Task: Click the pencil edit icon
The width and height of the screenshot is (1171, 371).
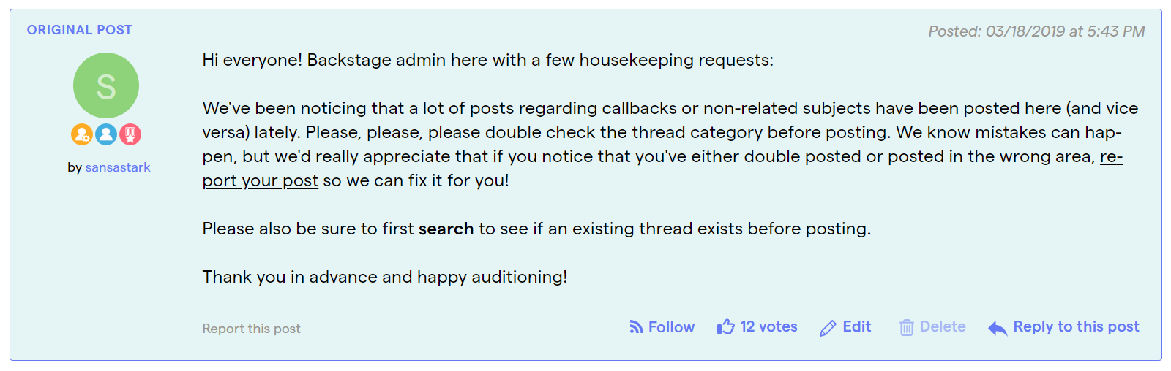Action: pos(828,328)
